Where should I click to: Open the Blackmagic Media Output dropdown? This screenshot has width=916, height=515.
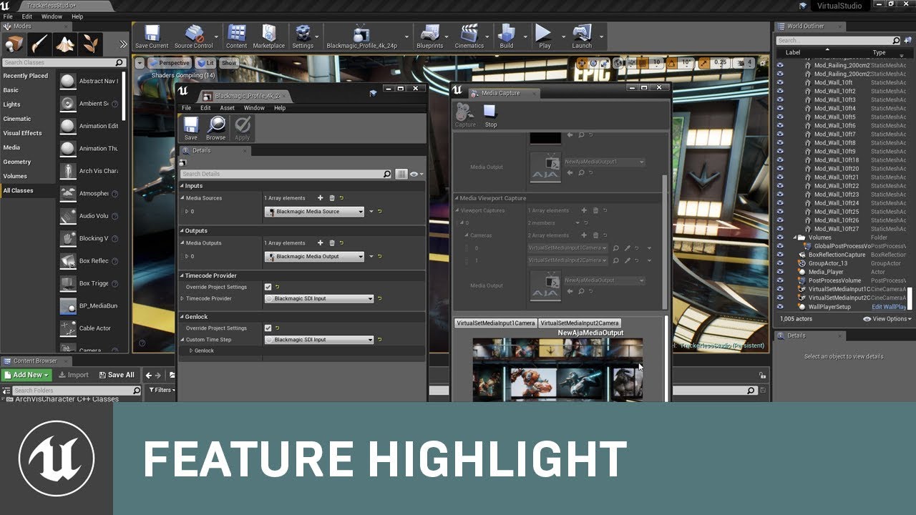tap(314, 256)
